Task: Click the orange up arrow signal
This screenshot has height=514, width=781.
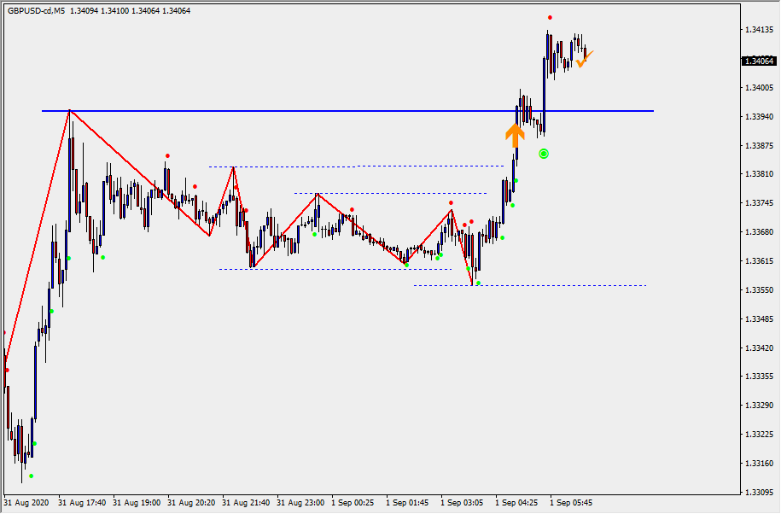Action: (514, 136)
